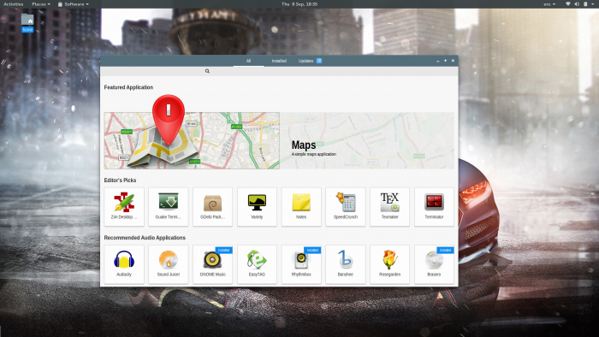Click the search magnifier icon

tap(207, 71)
